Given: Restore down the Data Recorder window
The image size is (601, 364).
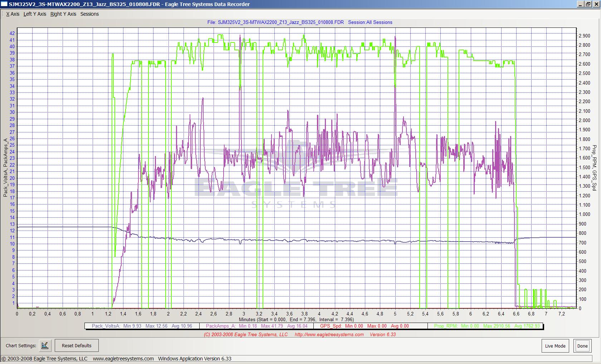Looking at the screenshot, I should click(588, 4).
